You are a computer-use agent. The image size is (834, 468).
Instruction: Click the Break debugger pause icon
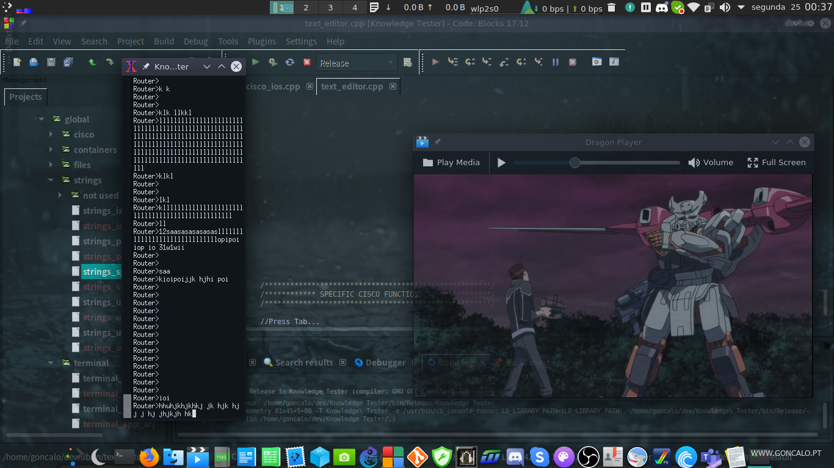coord(556,62)
